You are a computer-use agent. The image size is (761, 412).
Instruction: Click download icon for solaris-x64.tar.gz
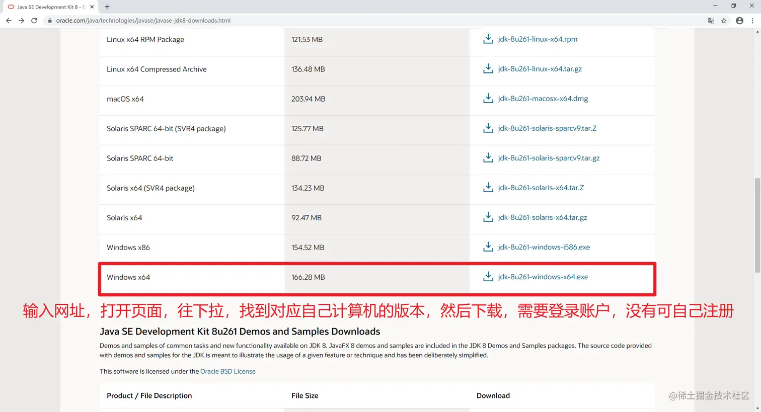coord(488,217)
